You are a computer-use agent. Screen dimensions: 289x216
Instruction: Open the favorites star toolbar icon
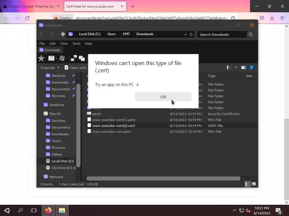point(41,58)
